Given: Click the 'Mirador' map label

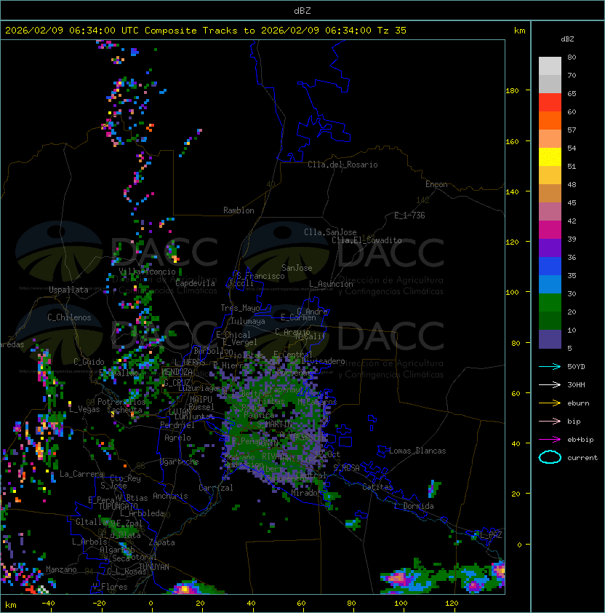Looking at the screenshot, I should pos(306,493).
